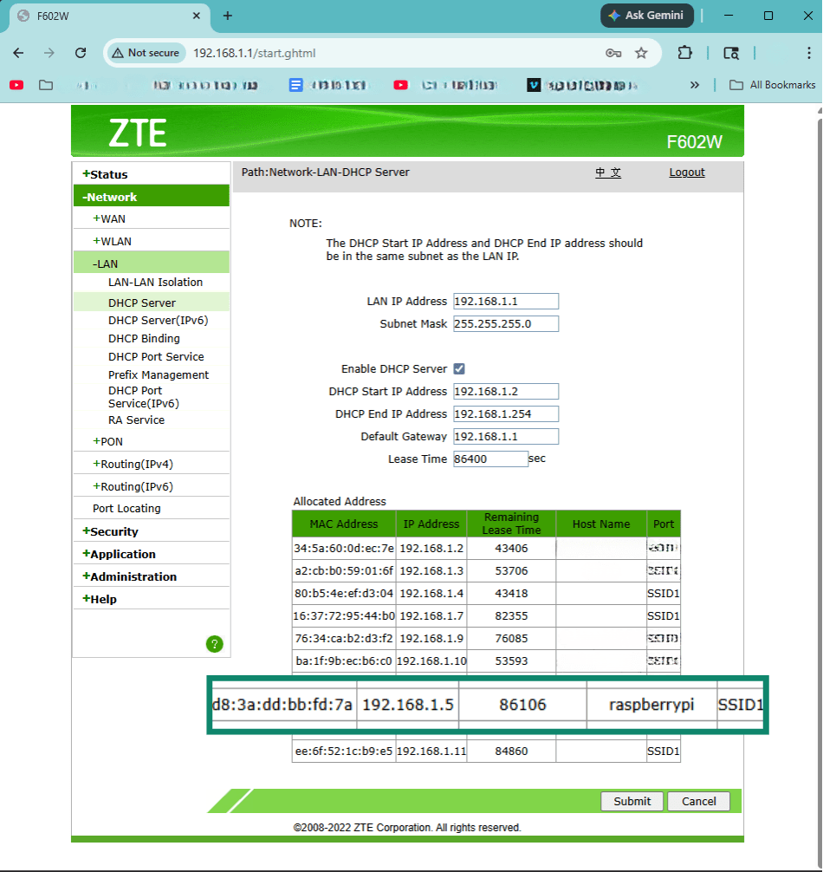Open DHCP Port Service page
The image size is (823, 872).
pos(156,357)
